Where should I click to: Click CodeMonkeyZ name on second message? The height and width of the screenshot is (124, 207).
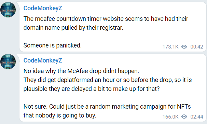[43, 60]
